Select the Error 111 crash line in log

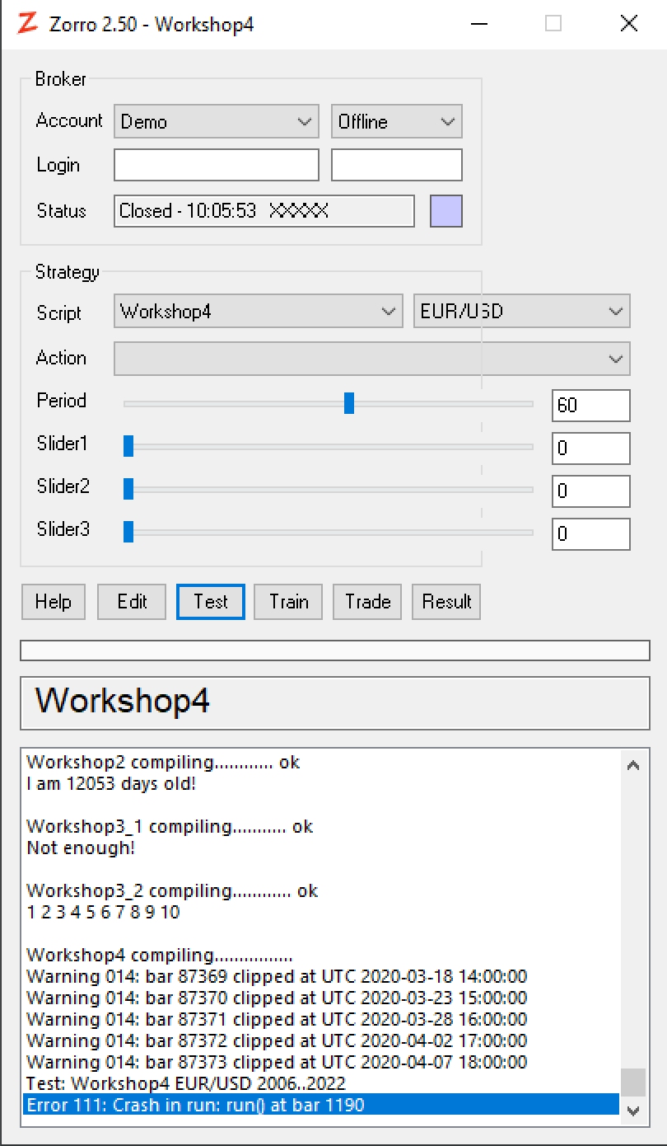click(x=321, y=1105)
